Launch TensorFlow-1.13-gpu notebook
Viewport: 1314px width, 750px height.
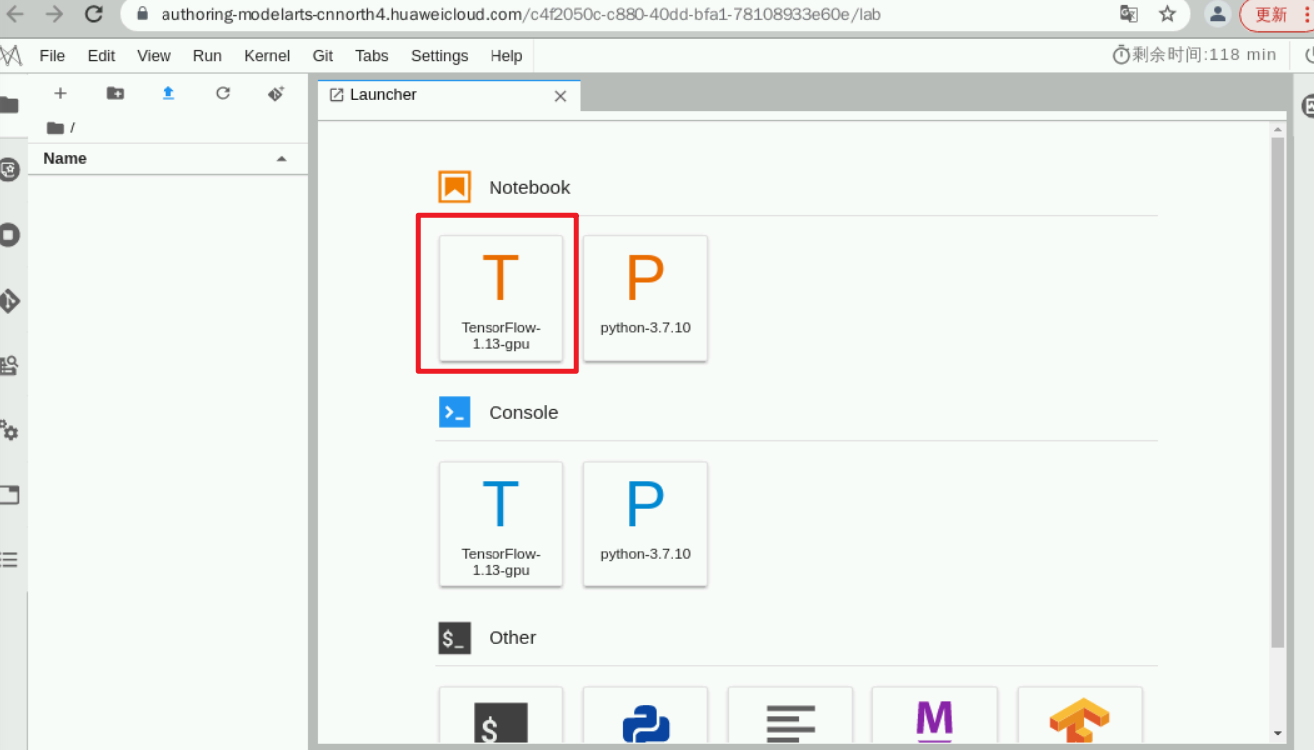(x=500, y=299)
